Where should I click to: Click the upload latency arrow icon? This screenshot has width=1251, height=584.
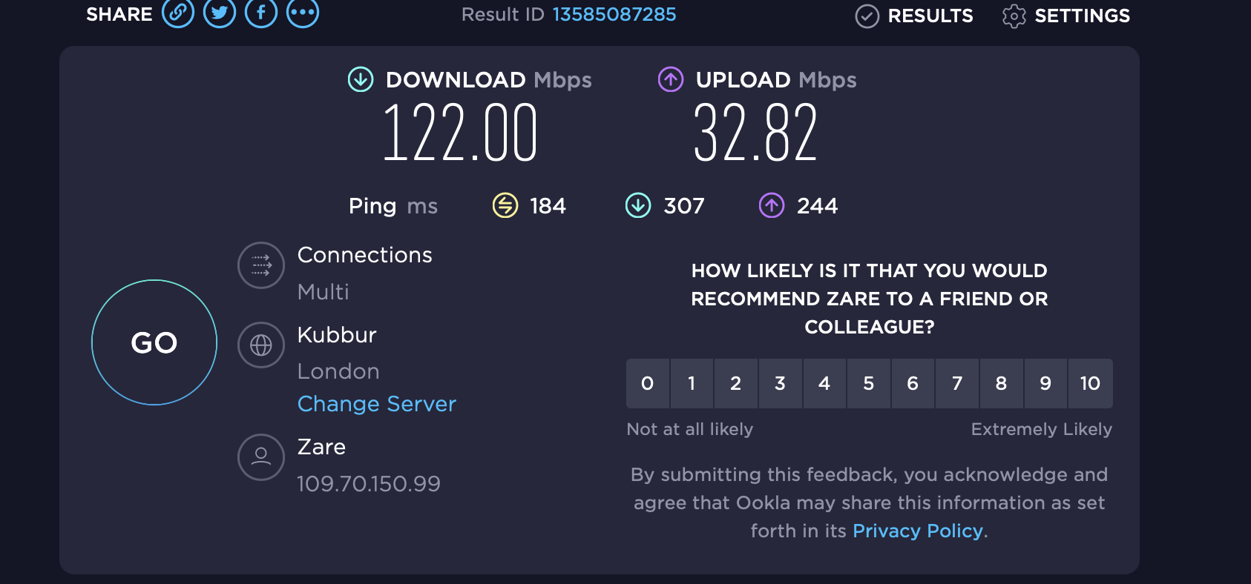click(x=772, y=205)
